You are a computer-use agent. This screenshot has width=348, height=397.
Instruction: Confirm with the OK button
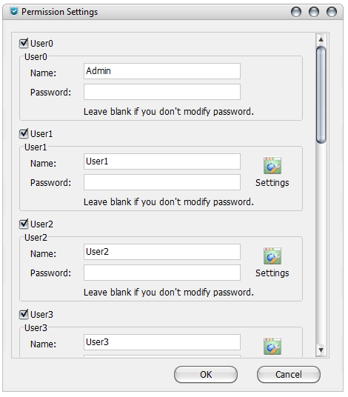206,375
